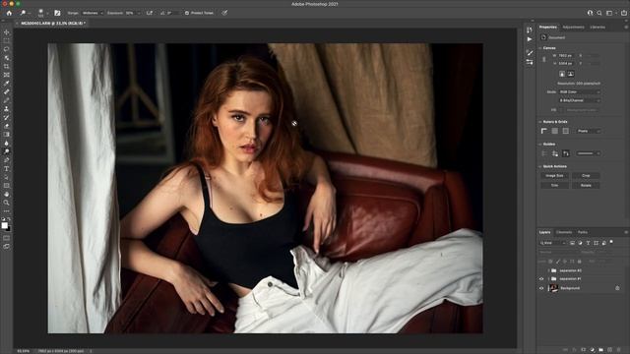Viewport: 630px width, 354px height.
Task: Open search icon at top right
Action: [599, 13]
